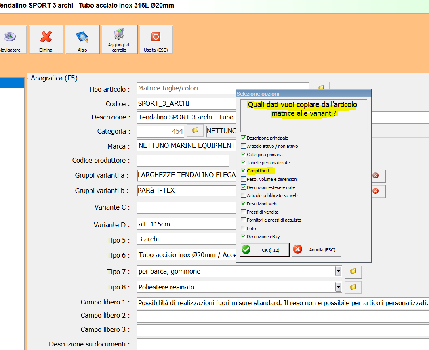The image size is (429, 350).
Task: Enable Peso, volume e dimensioni checkbox
Action: 243,179
